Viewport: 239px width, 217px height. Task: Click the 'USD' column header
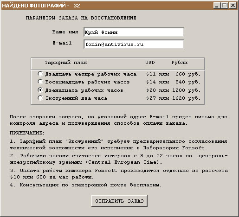coord(150,63)
